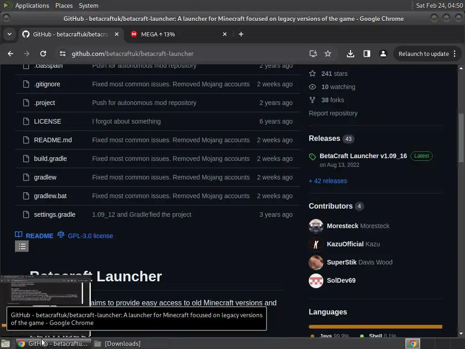Open the System menu
This screenshot has height=349, width=465.
(x=89, y=5)
